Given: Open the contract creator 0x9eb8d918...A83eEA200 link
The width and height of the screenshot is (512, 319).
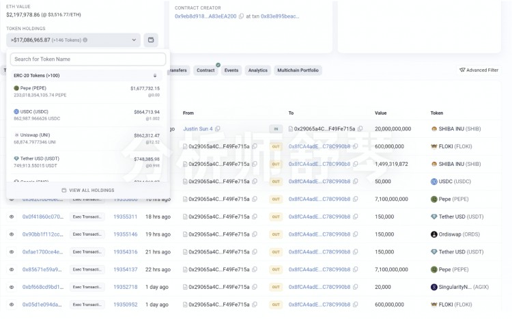Looking at the screenshot, I should tap(205, 16).
